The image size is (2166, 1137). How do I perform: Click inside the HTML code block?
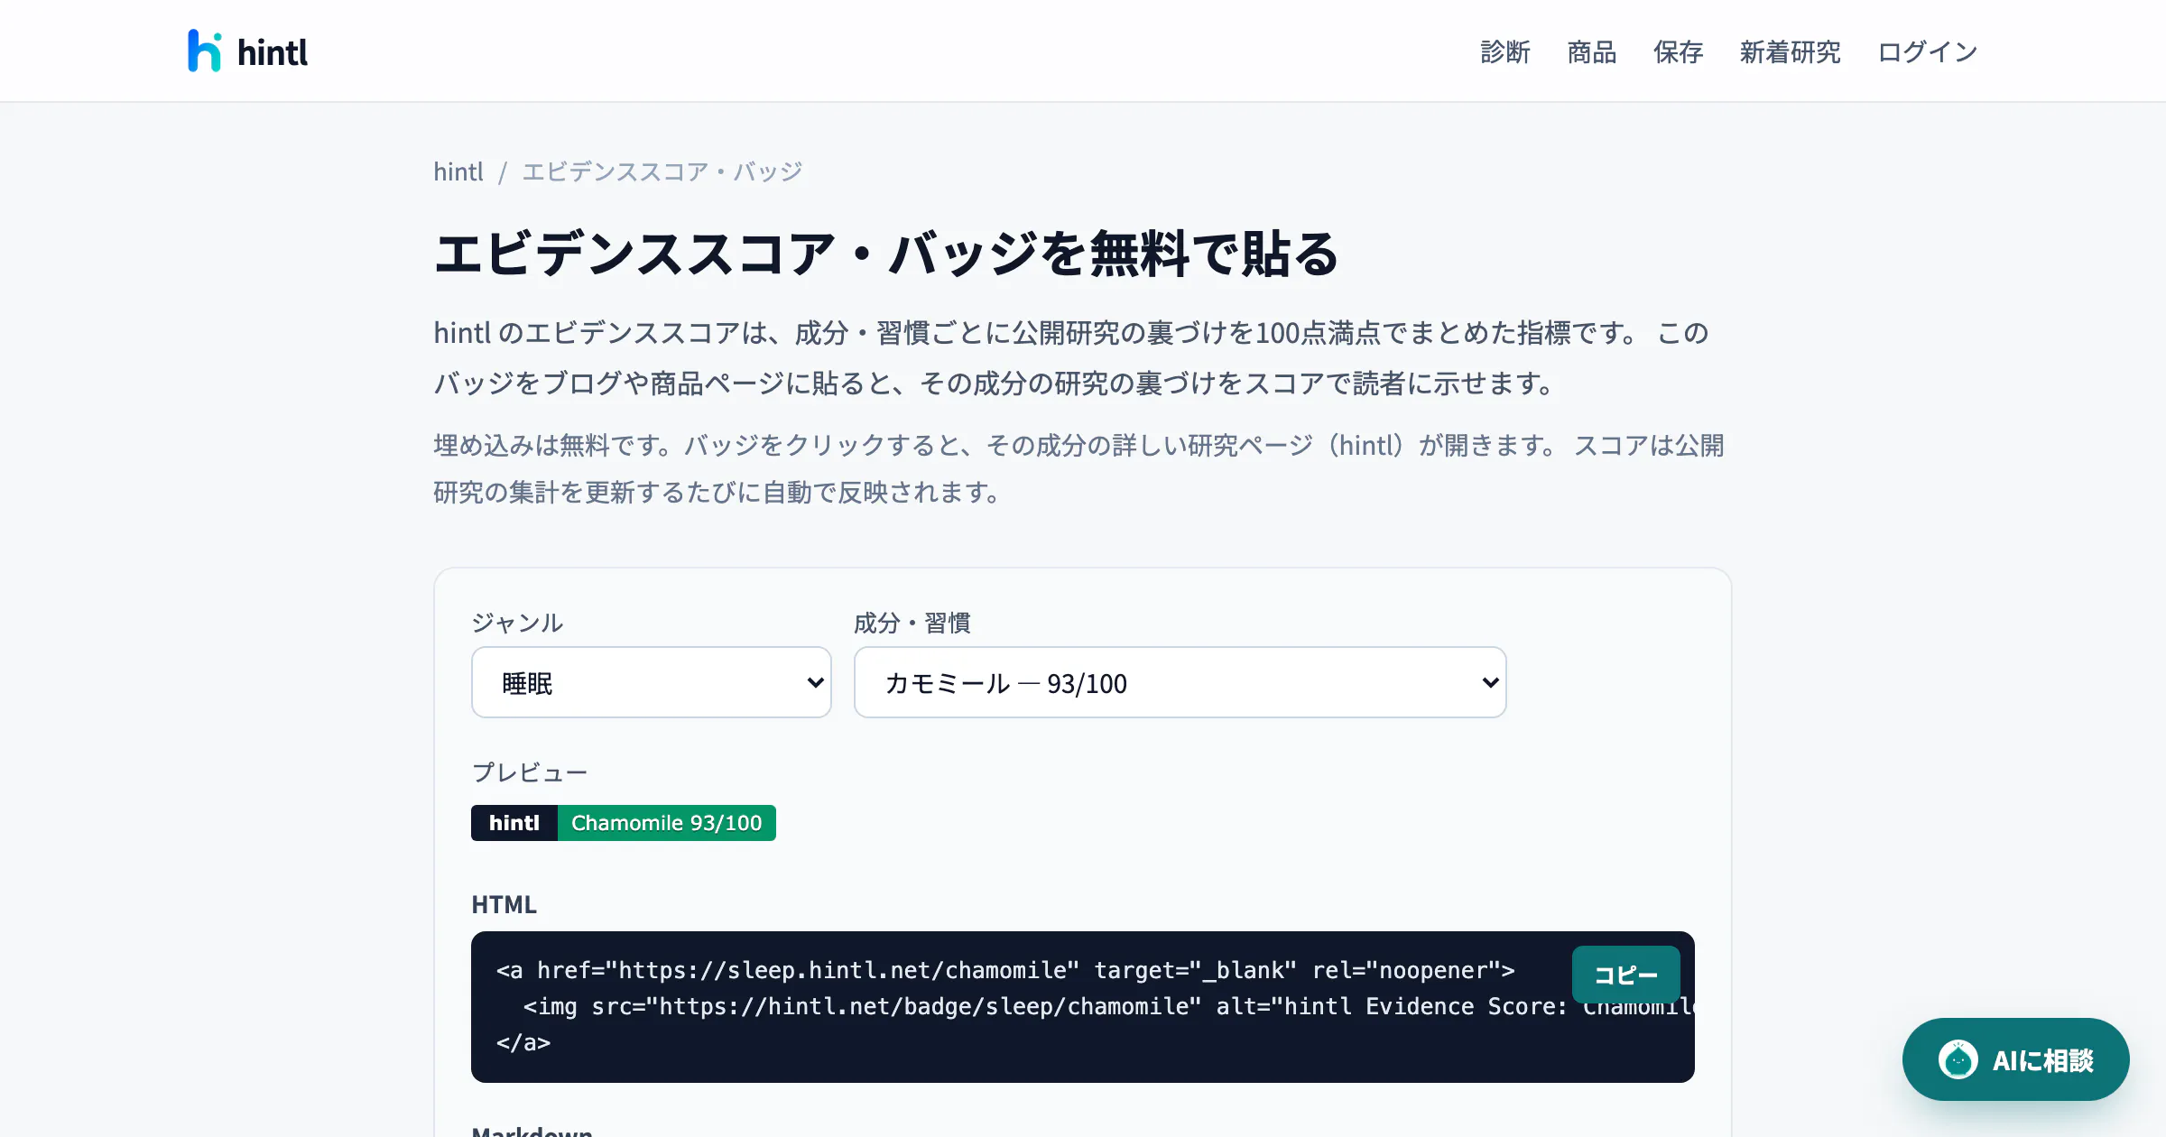point(1083,1007)
